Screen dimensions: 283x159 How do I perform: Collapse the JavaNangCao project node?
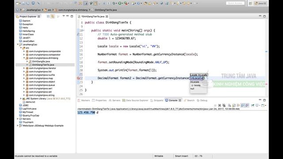(x=18, y=45)
